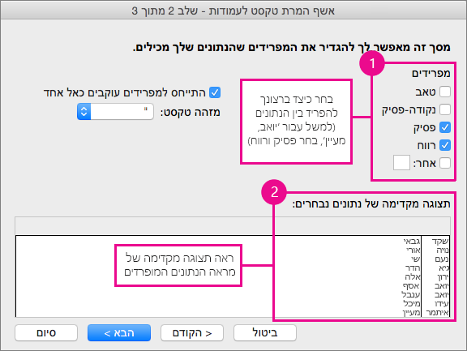Uncheck the רווח (space) delimiter checkbox
467x351 pixels.
[445, 145]
